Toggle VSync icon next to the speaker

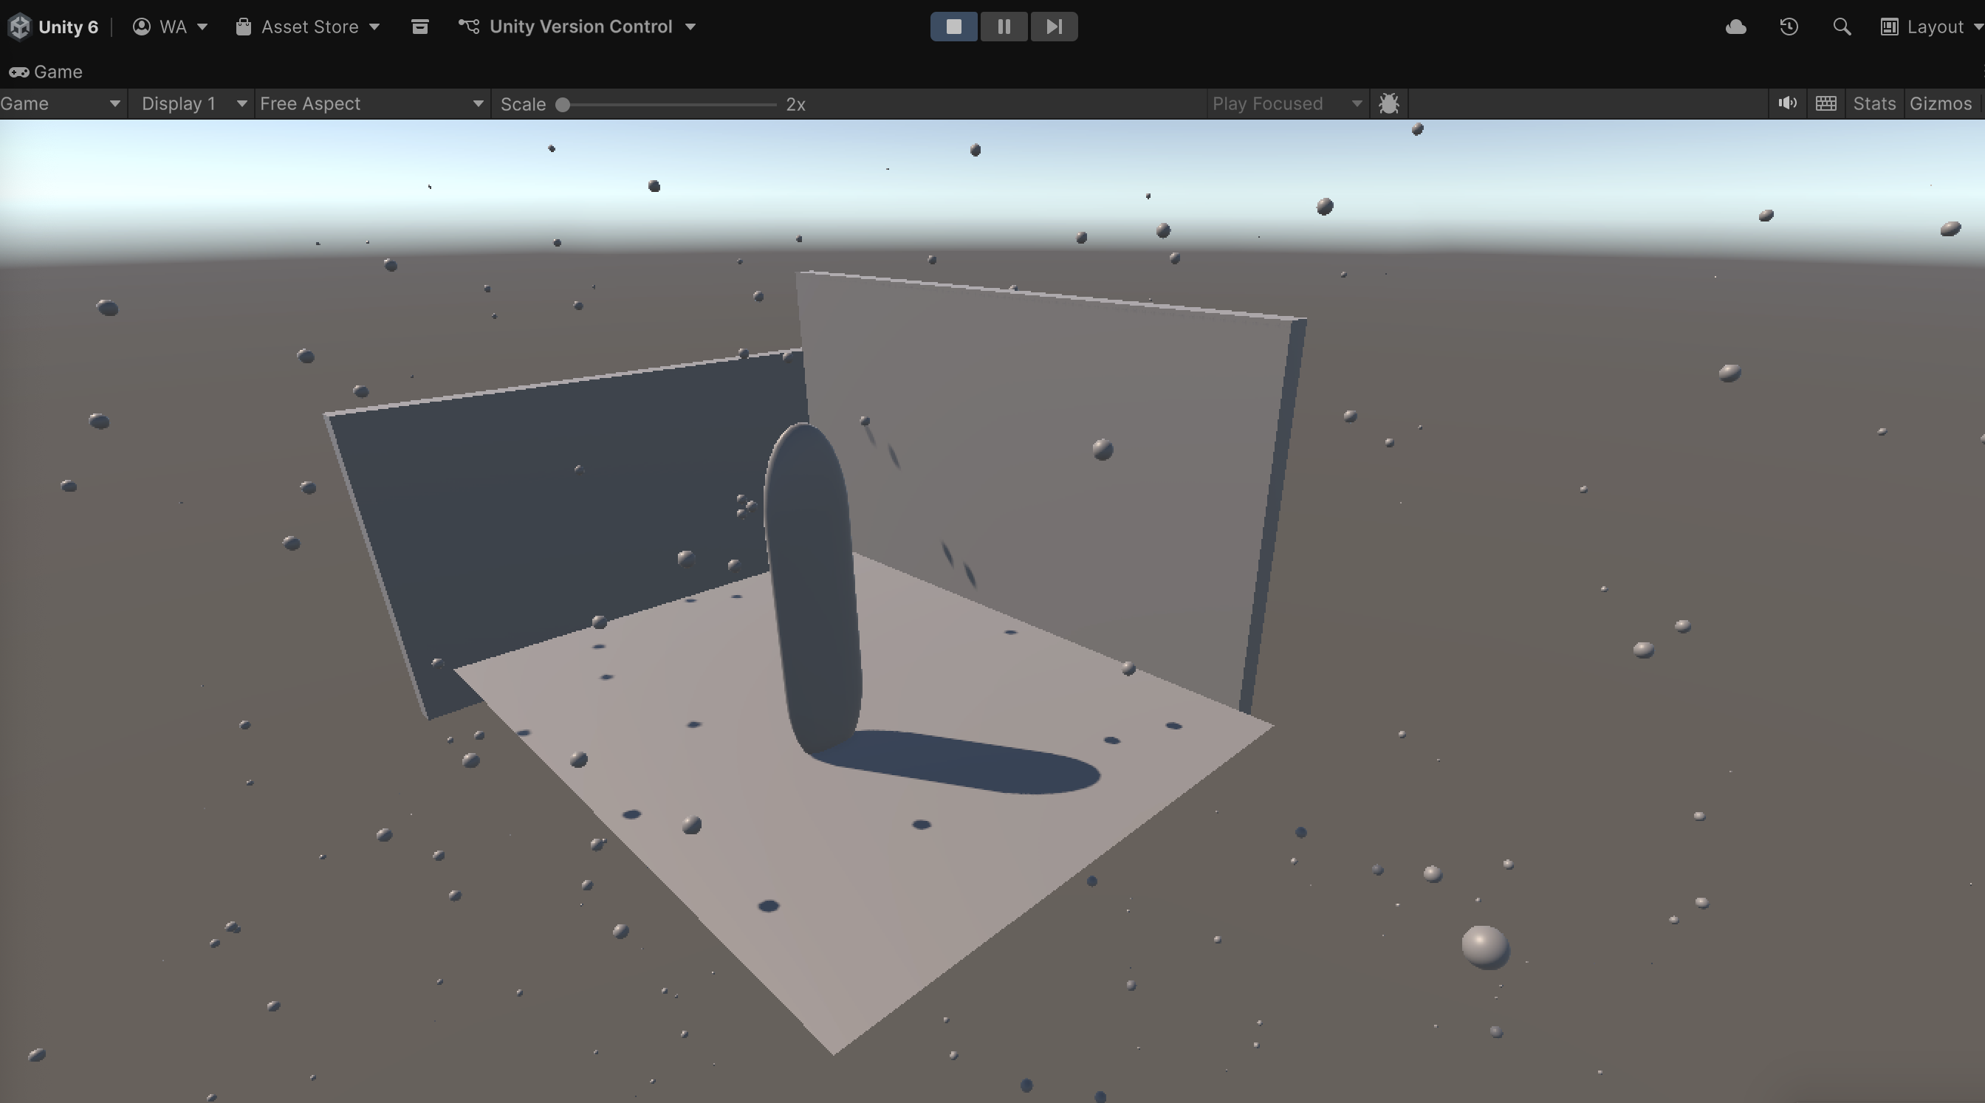tap(1825, 103)
